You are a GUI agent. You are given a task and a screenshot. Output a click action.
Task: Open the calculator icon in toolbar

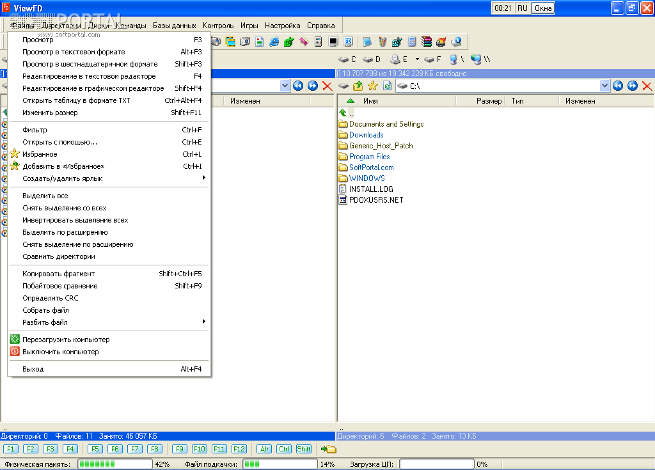(319, 42)
